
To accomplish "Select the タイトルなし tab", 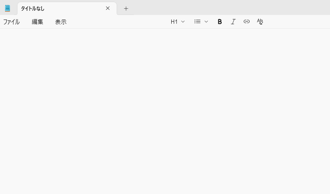I will click(x=58, y=8).
